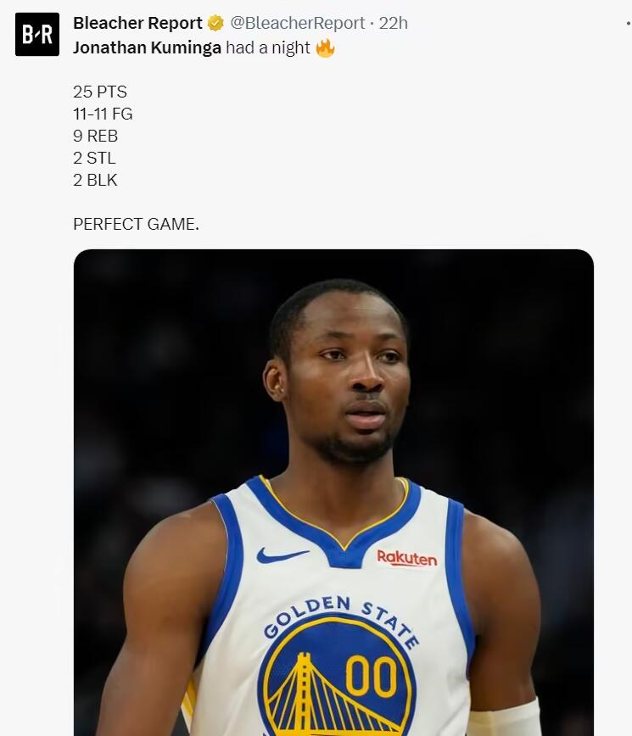Select the "2 STL" stat line
The image size is (632, 736).
tap(94, 158)
